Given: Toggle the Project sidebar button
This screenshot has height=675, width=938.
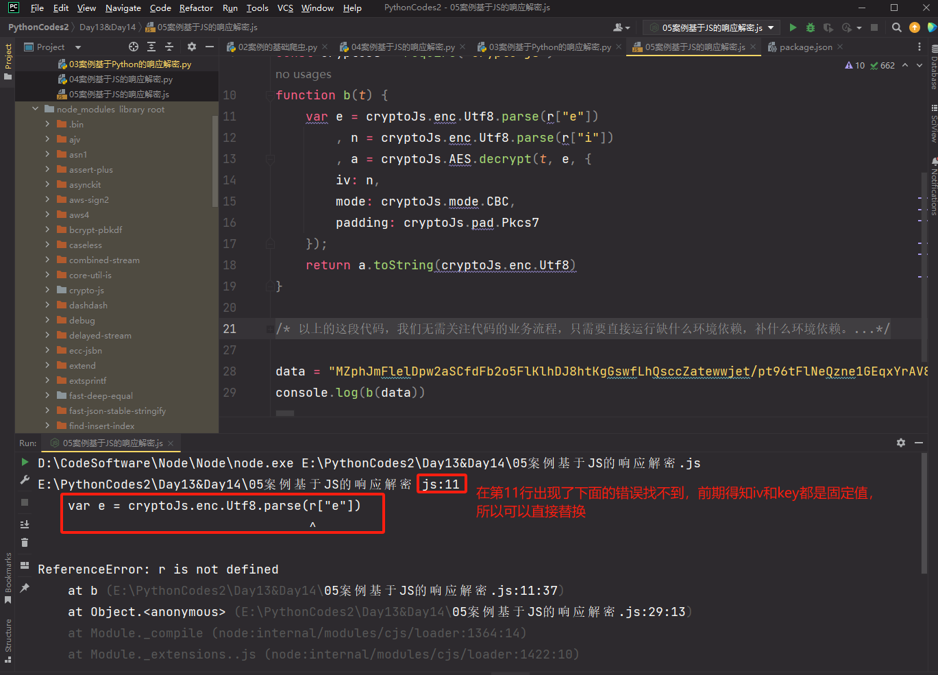Looking at the screenshot, I should (x=8, y=62).
